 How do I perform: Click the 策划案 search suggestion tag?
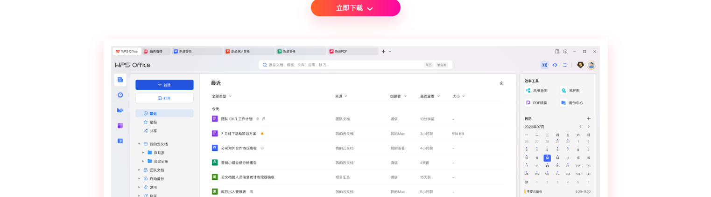pos(442,65)
